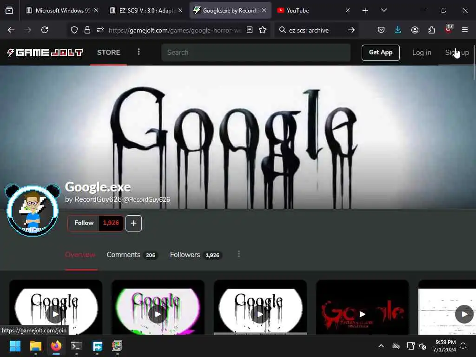The height and width of the screenshot is (357, 476).
Task: Open Firefox View tab overview icon
Action: [9, 11]
